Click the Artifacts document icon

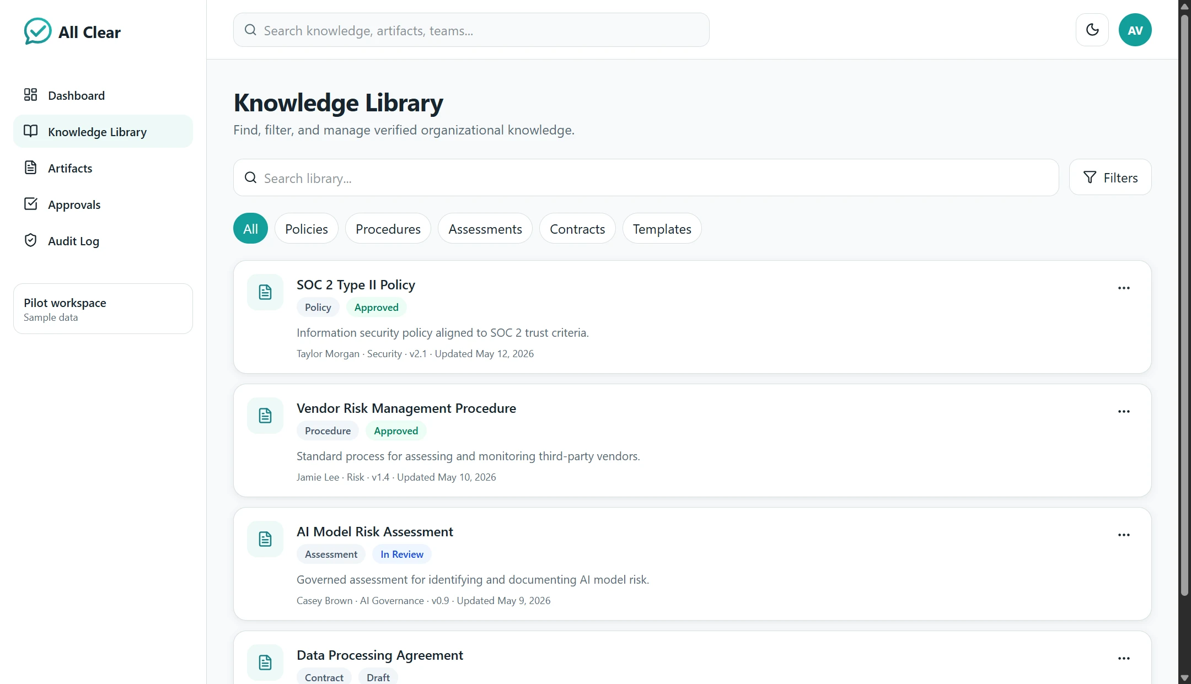pos(31,168)
